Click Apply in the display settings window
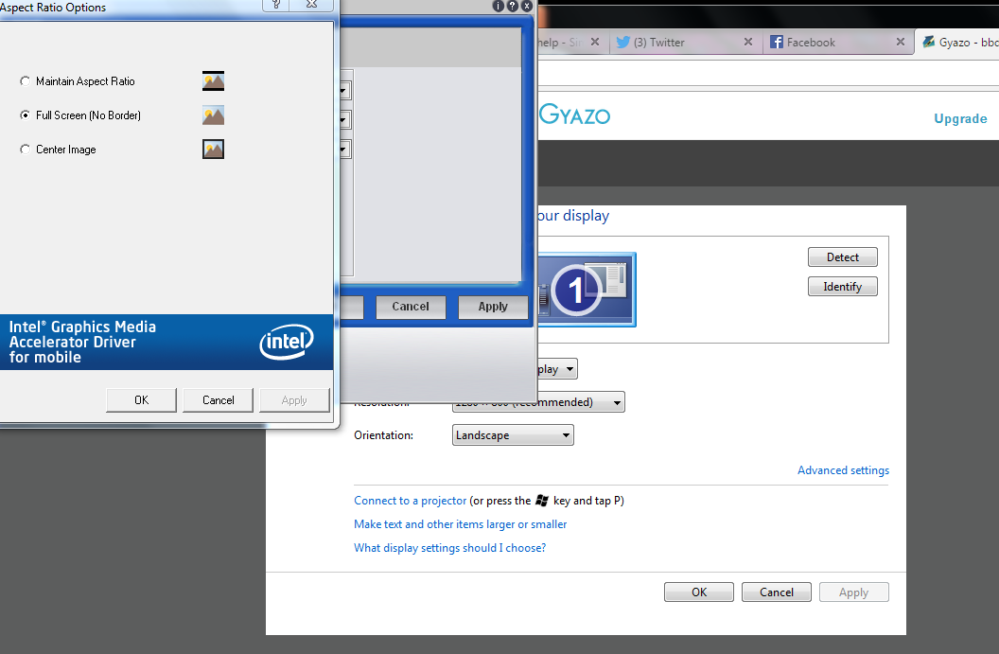 pyautogui.click(x=853, y=592)
